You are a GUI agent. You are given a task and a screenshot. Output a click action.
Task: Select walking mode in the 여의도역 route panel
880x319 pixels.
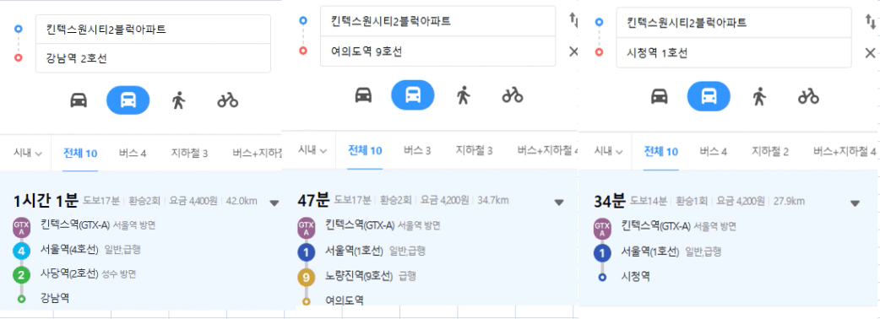coord(463,95)
